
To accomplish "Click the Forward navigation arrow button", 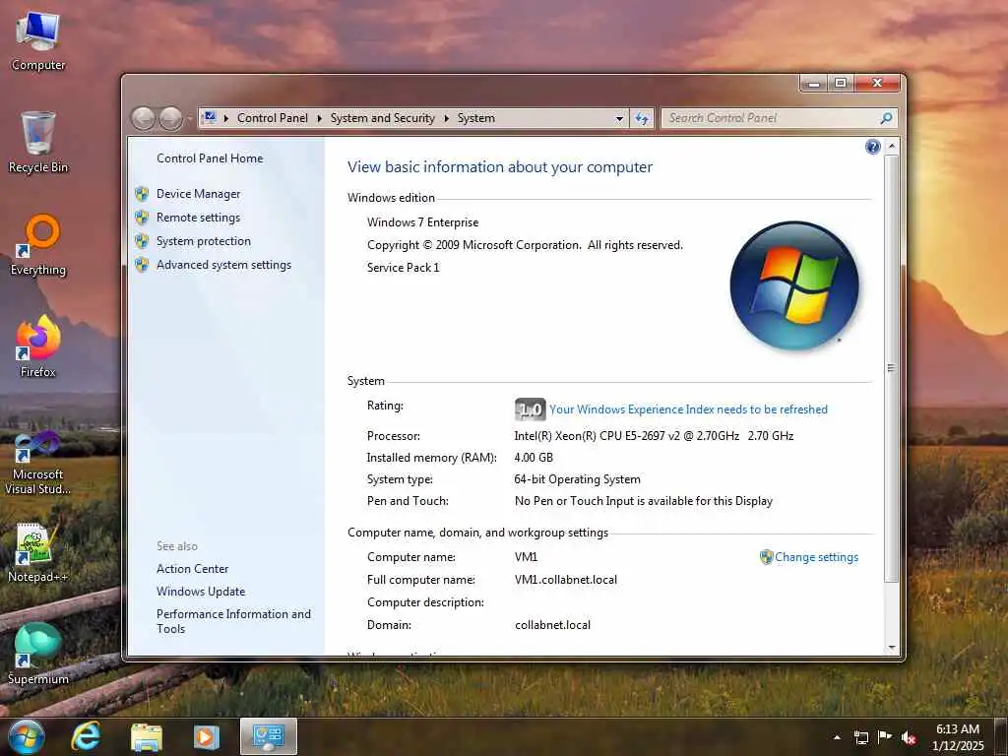I will pos(170,118).
